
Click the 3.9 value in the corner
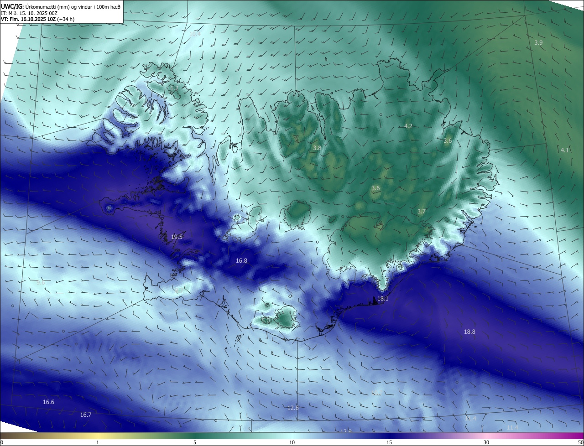pos(538,43)
